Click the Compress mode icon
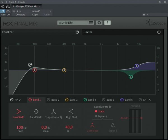Viewport: 168px width, 140px height. point(92,125)
